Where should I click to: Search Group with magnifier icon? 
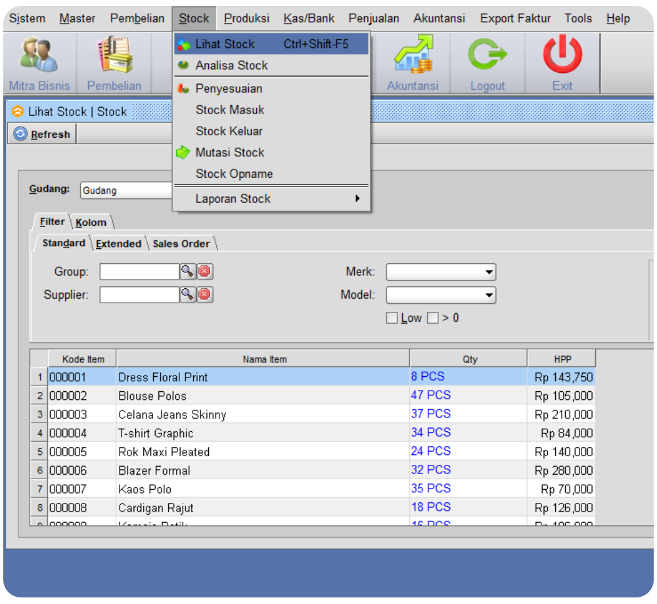tap(188, 272)
